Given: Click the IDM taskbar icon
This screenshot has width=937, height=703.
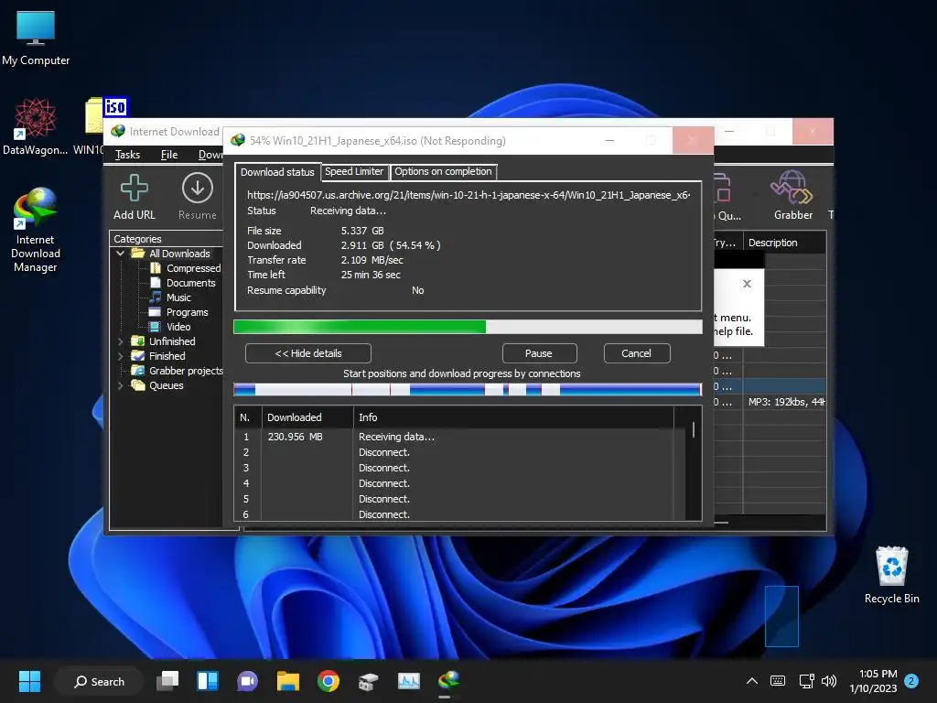Looking at the screenshot, I should coord(448,681).
